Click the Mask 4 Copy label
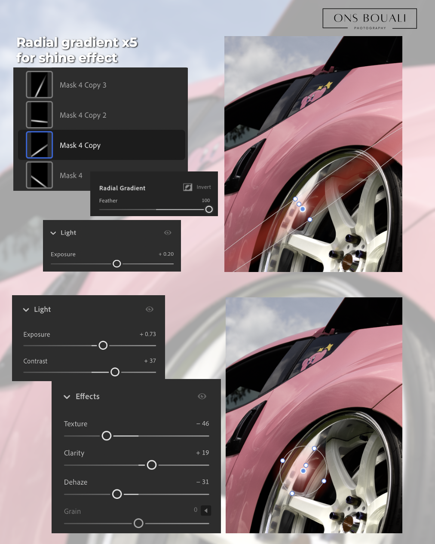 [x=80, y=145]
